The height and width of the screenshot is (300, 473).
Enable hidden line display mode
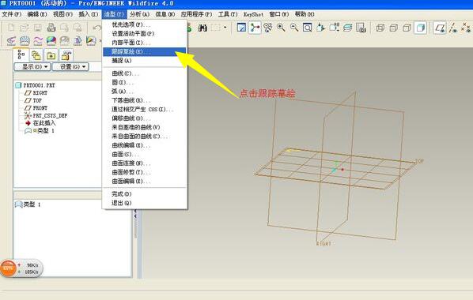pos(394,28)
